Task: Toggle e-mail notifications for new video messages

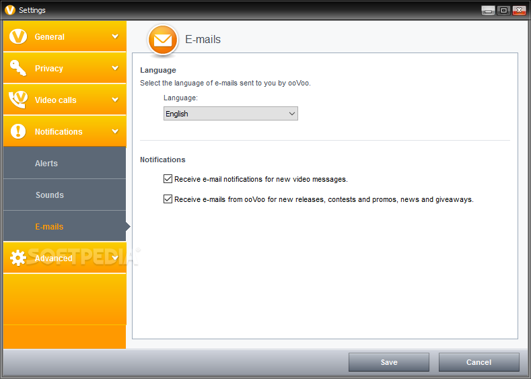Action: 168,179
